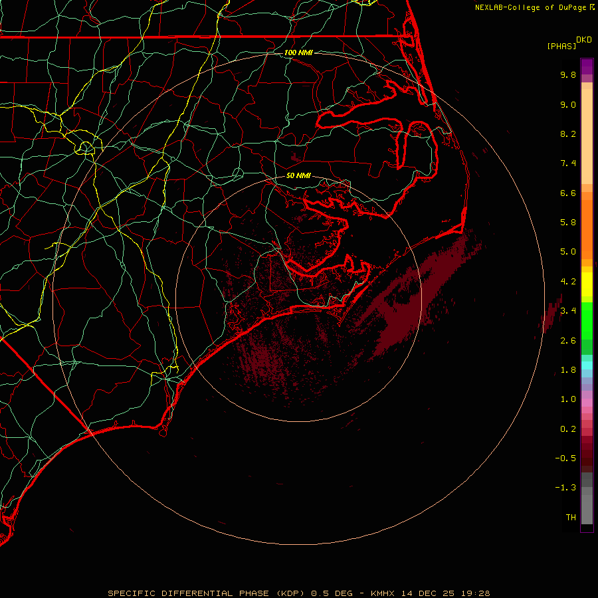Viewport: 598px width, 598px height.
Task: Click the DKD [PHAS] legend title
Action: pyautogui.click(x=569, y=43)
